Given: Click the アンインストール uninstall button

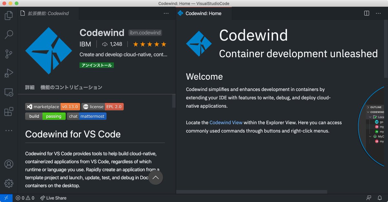Looking at the screenshot, I should tap(97, 65).
